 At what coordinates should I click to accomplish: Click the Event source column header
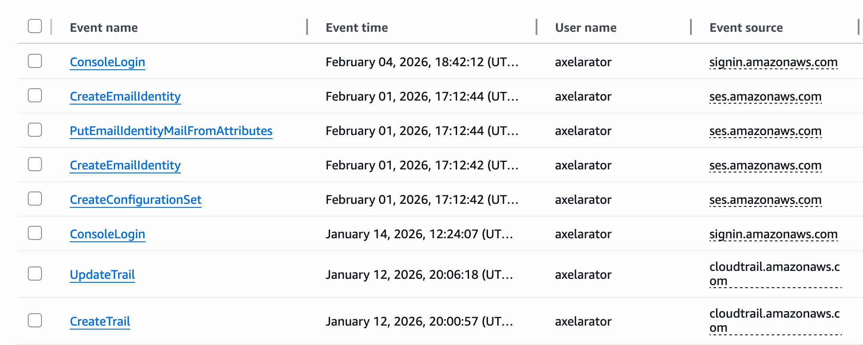(746, 28)
